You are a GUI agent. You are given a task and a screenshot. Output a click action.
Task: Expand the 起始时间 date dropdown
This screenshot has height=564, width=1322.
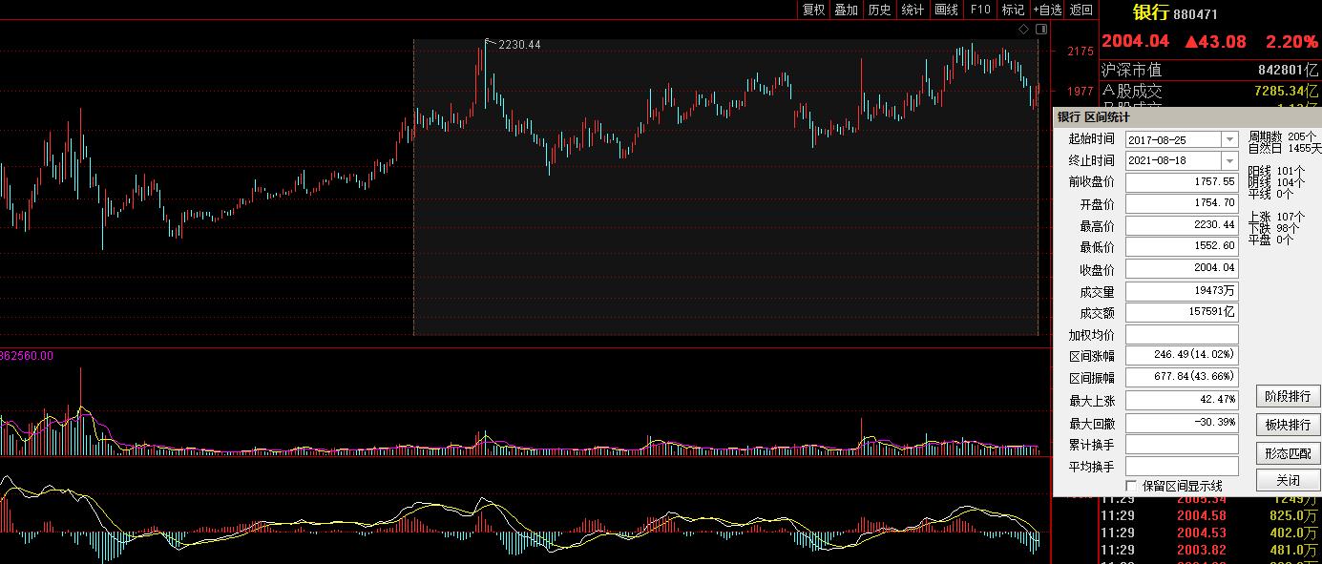(1228, 140)
